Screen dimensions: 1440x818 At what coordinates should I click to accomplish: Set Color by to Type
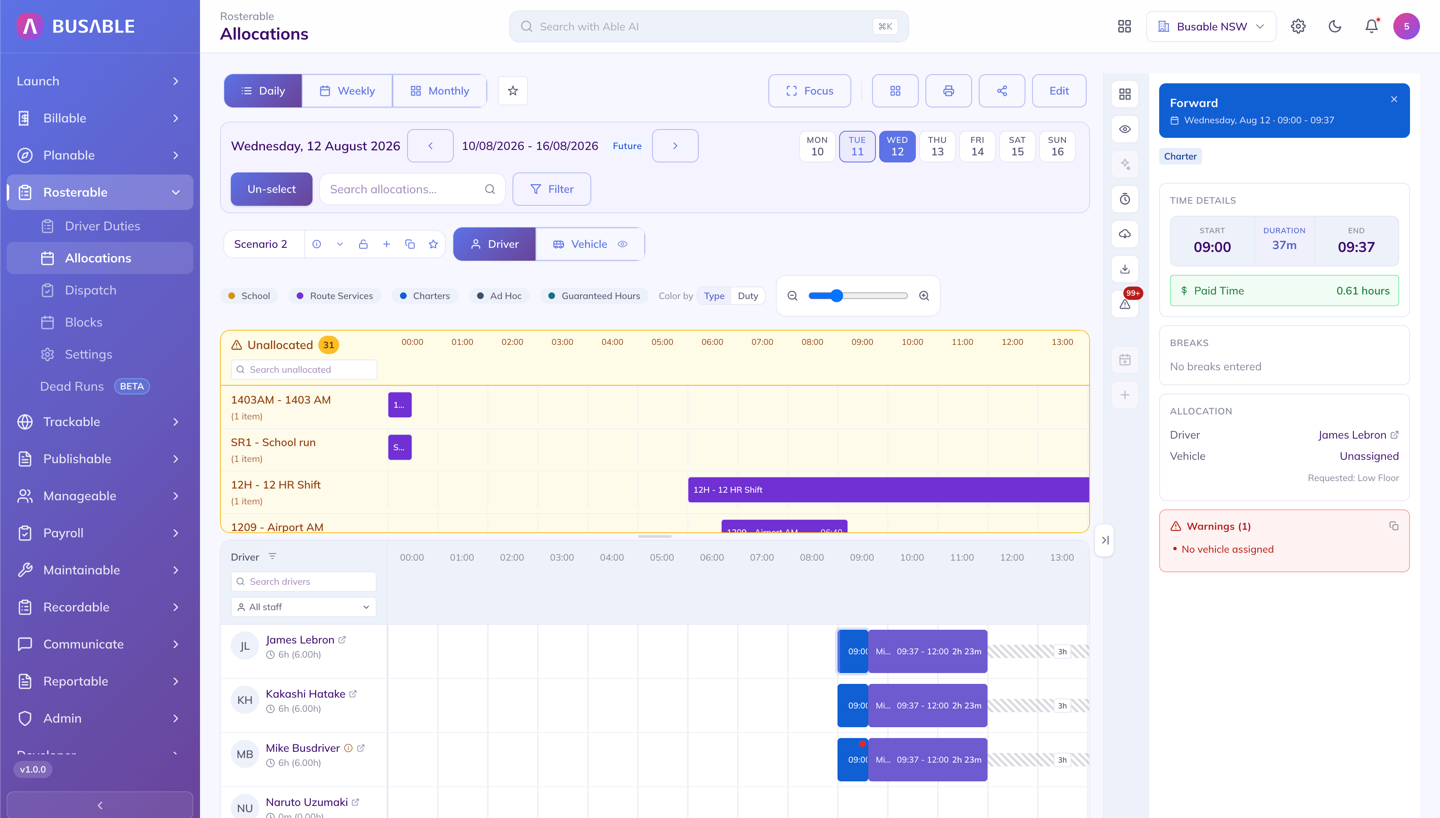click(x=714, y=296)
